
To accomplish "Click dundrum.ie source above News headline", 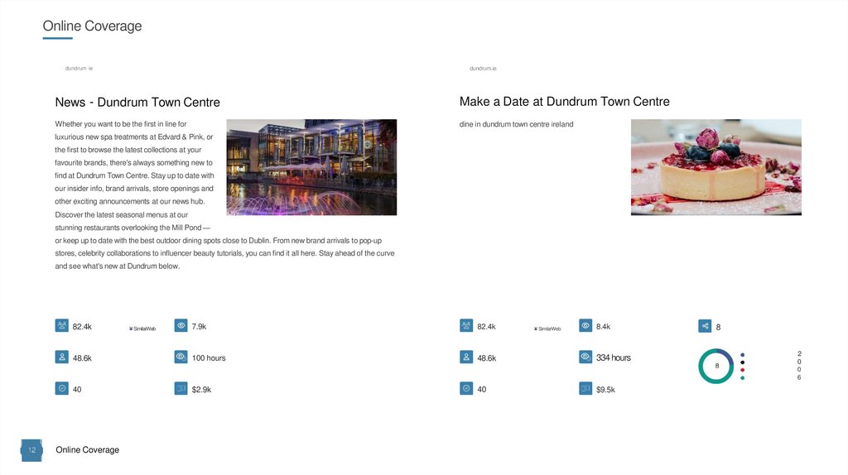I will 79,68.
